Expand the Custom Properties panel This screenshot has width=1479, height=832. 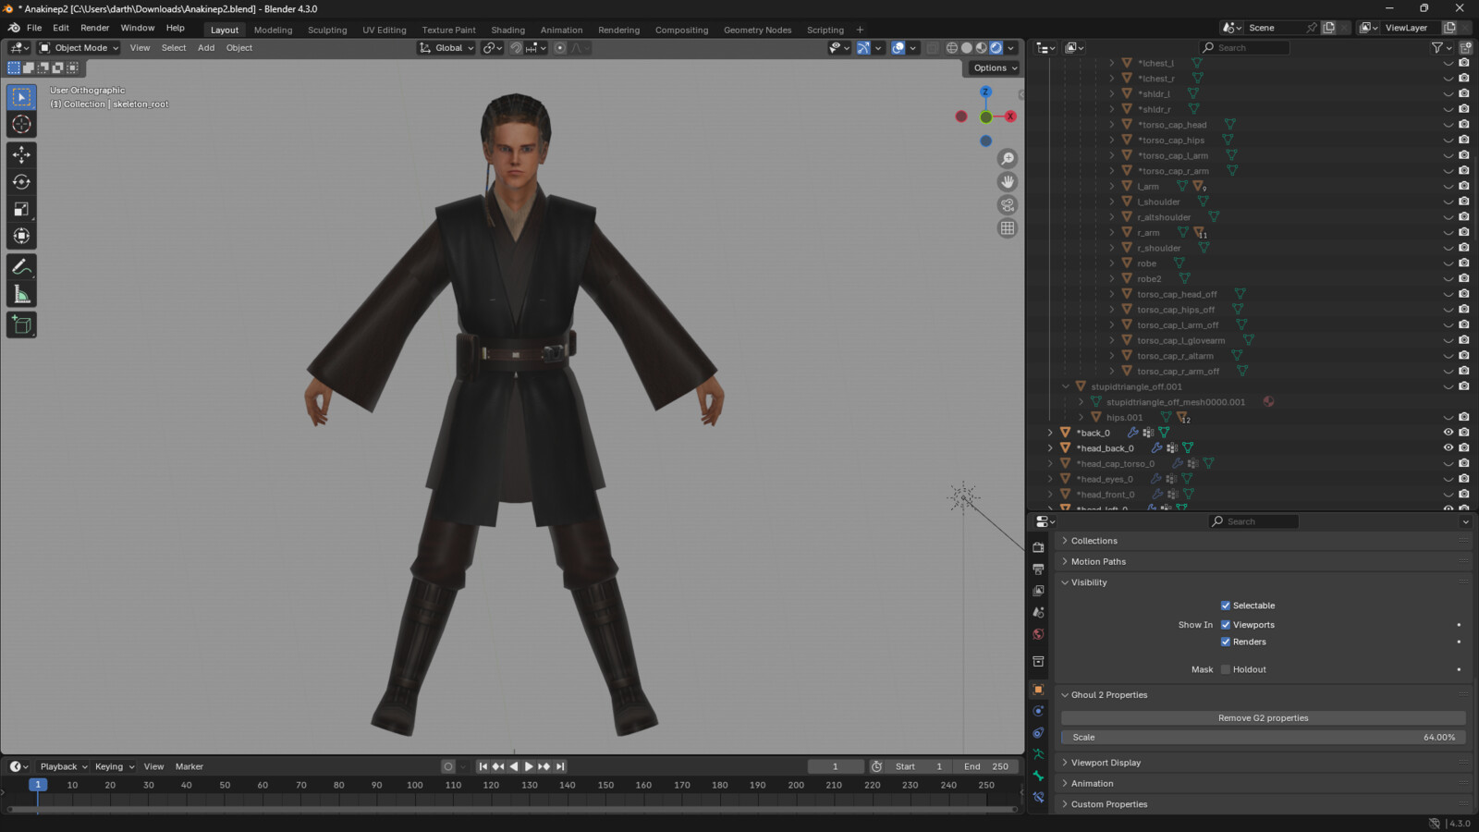(1109, 804)
